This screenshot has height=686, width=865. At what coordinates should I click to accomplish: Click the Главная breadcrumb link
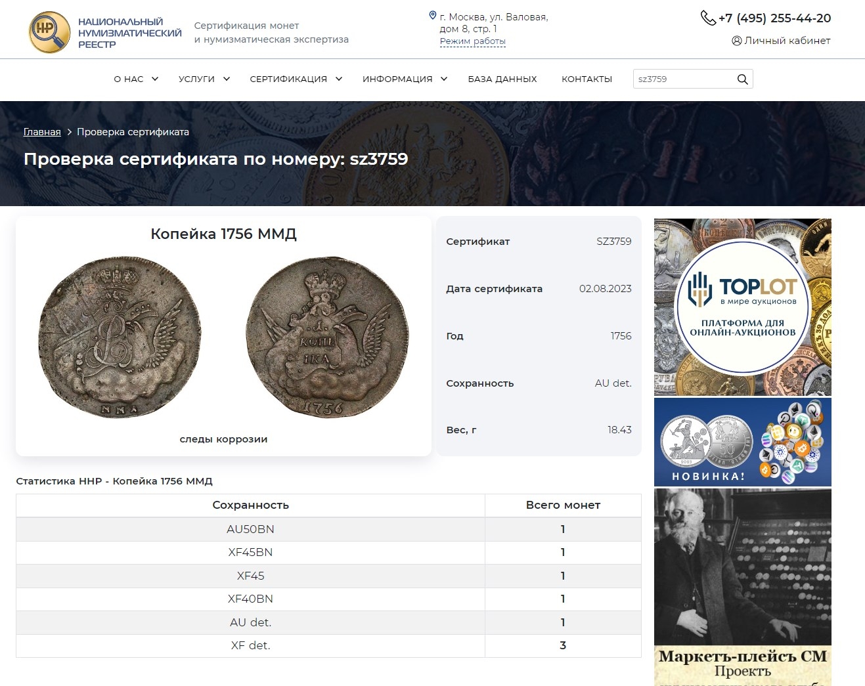(x=42, y=132)
